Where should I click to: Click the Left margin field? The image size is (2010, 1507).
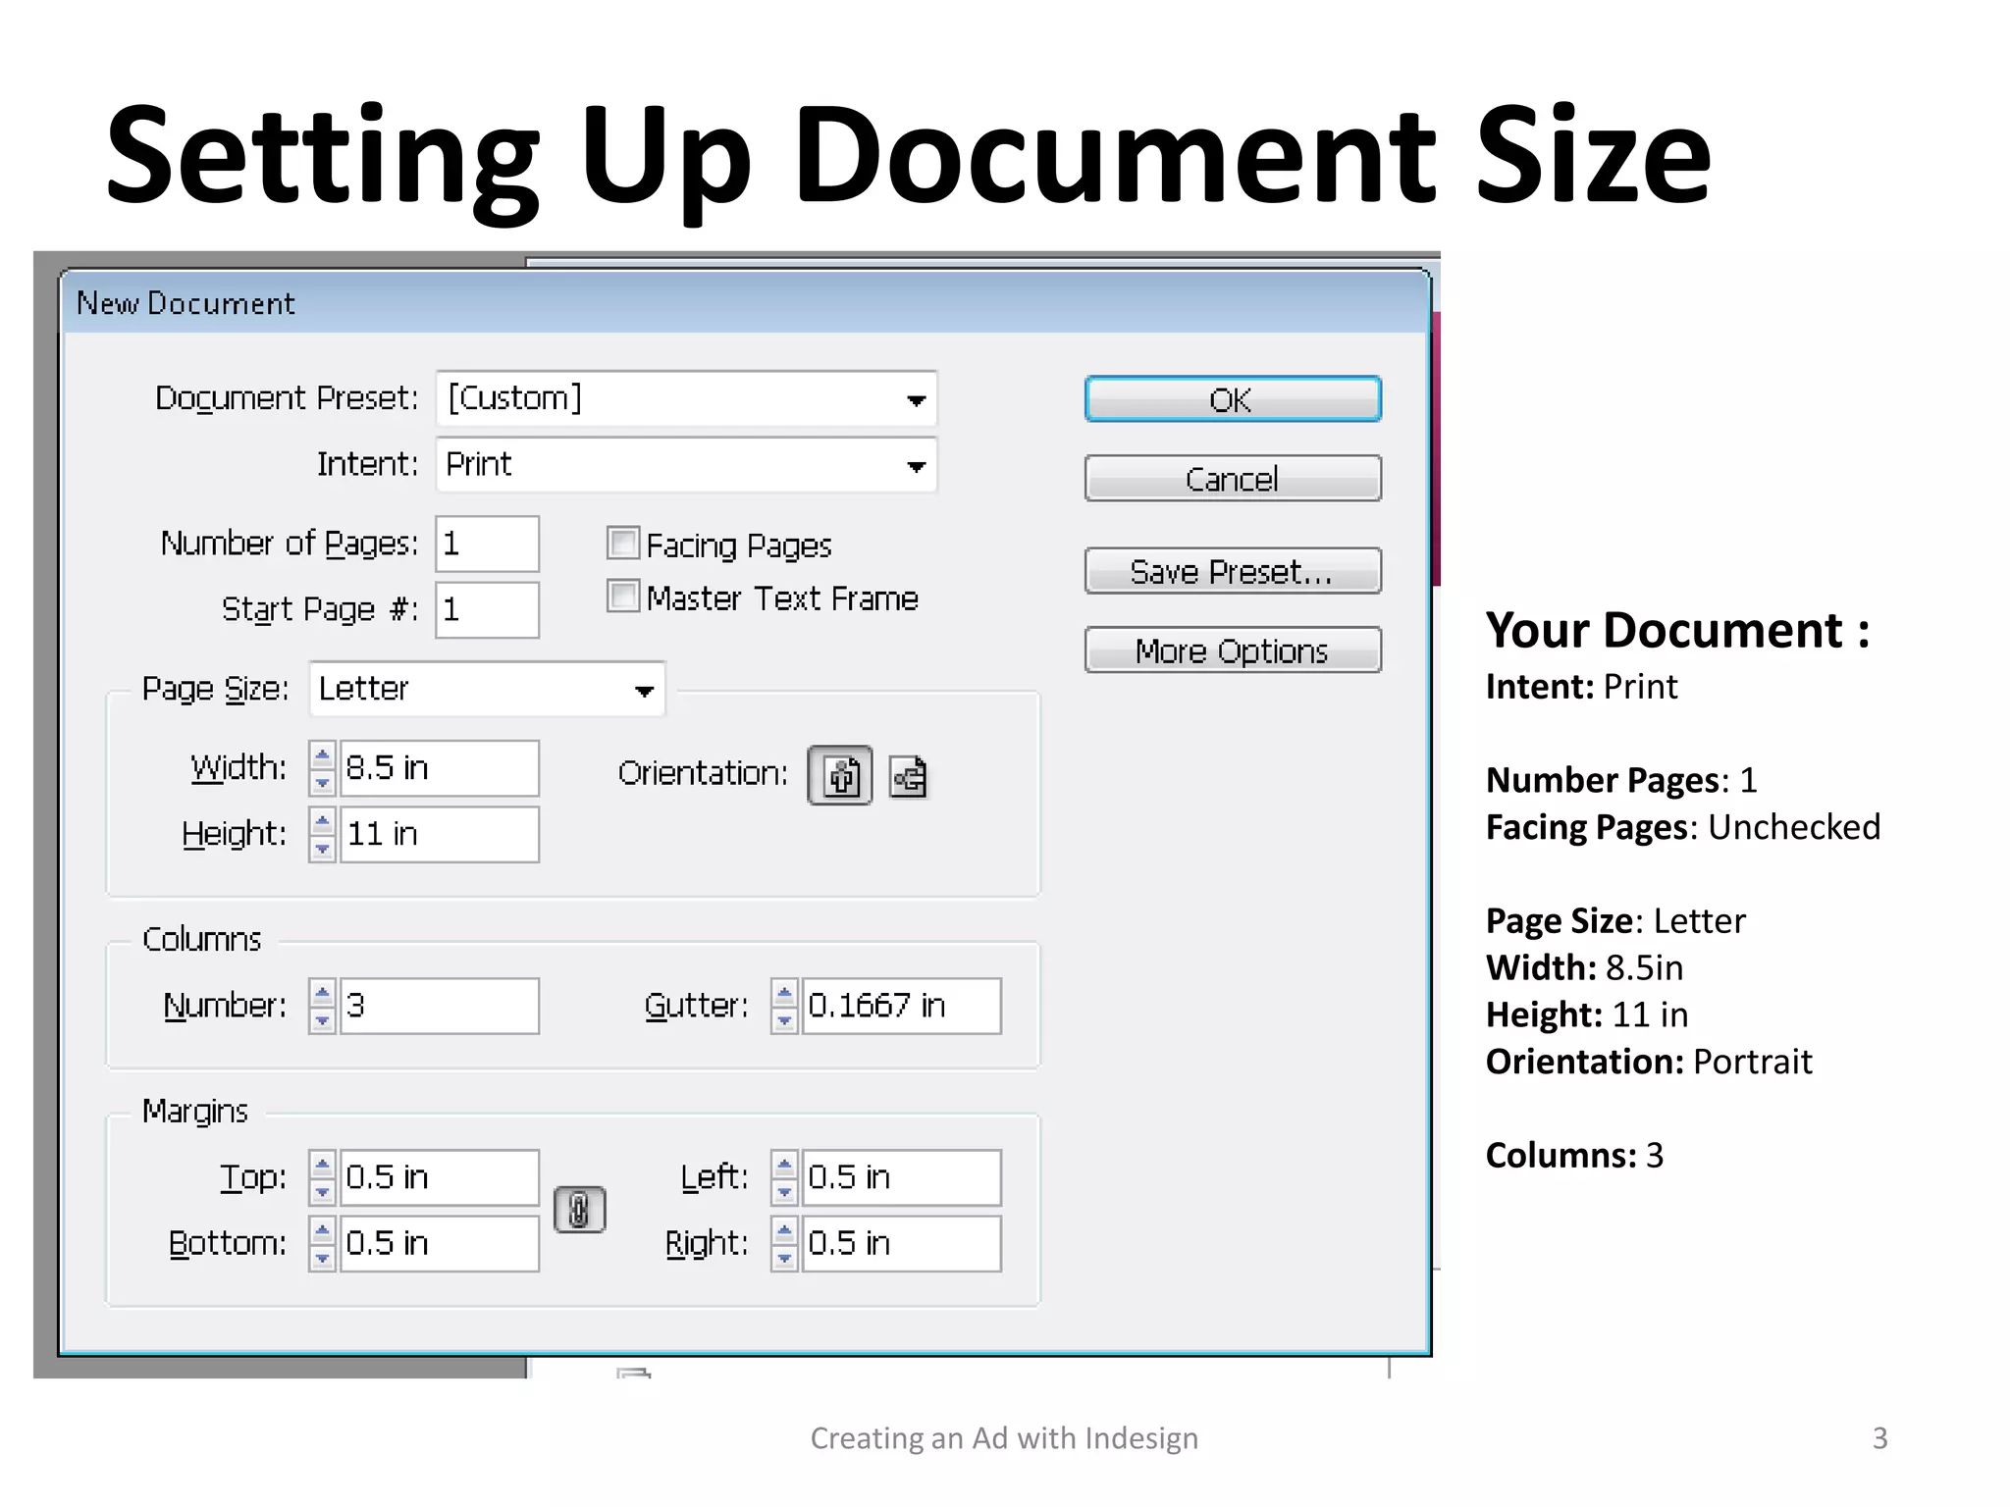[x=901, y=1177]
